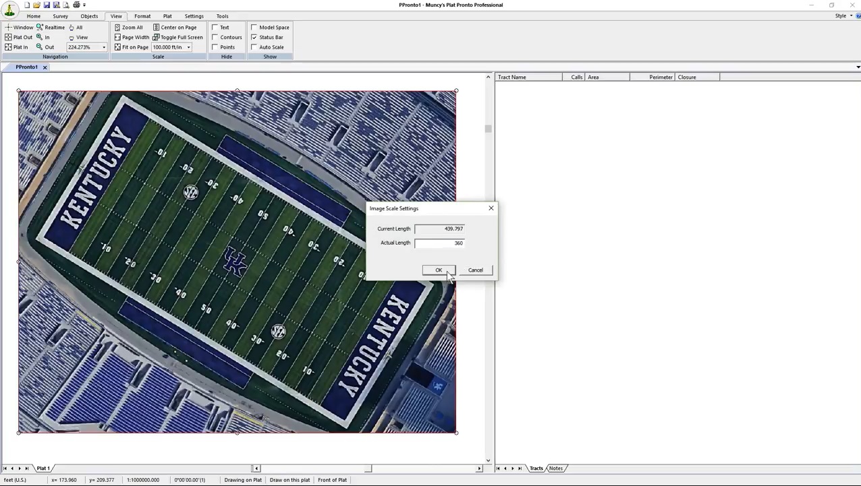Click the Print Preview icon

pos(66,5)
